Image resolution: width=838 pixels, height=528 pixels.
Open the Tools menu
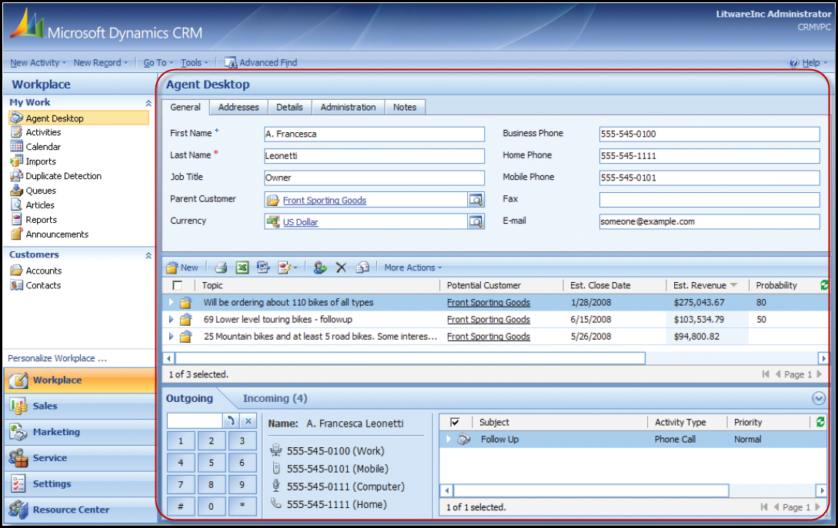click(195, 62)
